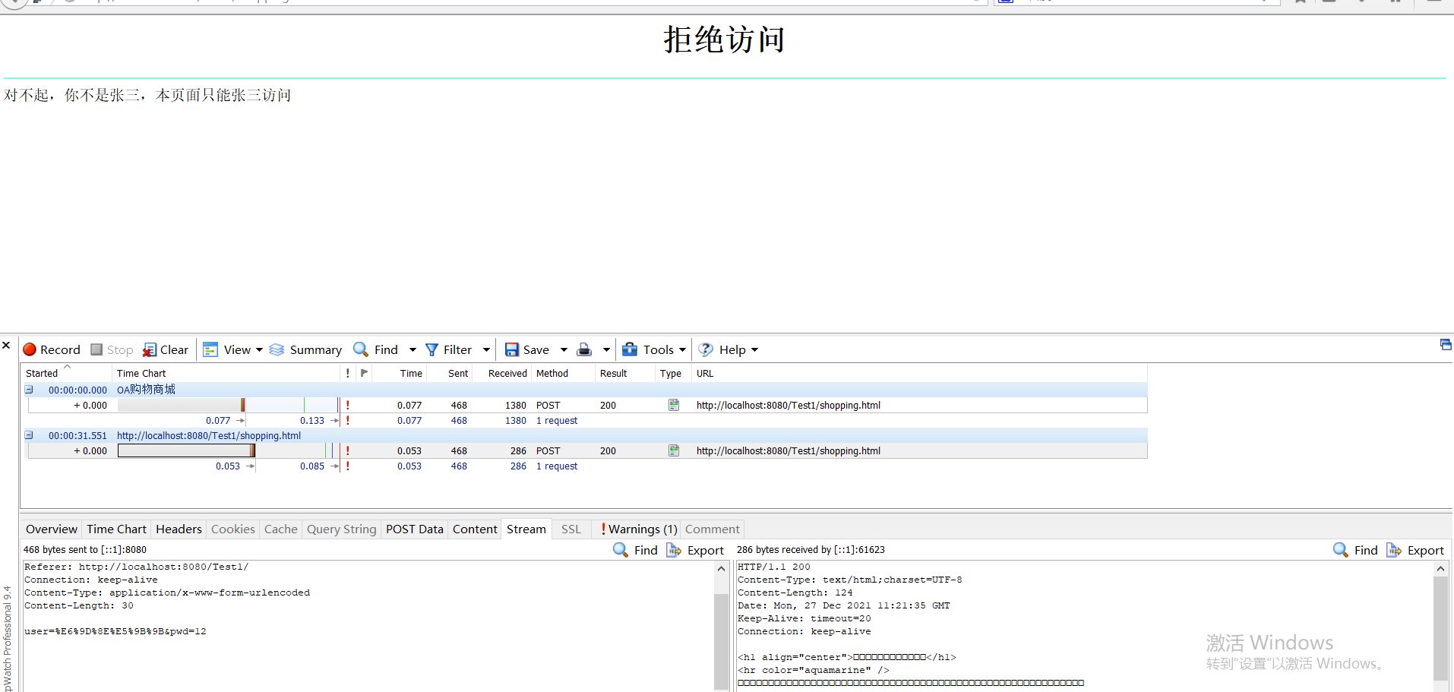Switch to the Content tab
Viewport: 1454px width, 692px height.
(x=475, y=529)
